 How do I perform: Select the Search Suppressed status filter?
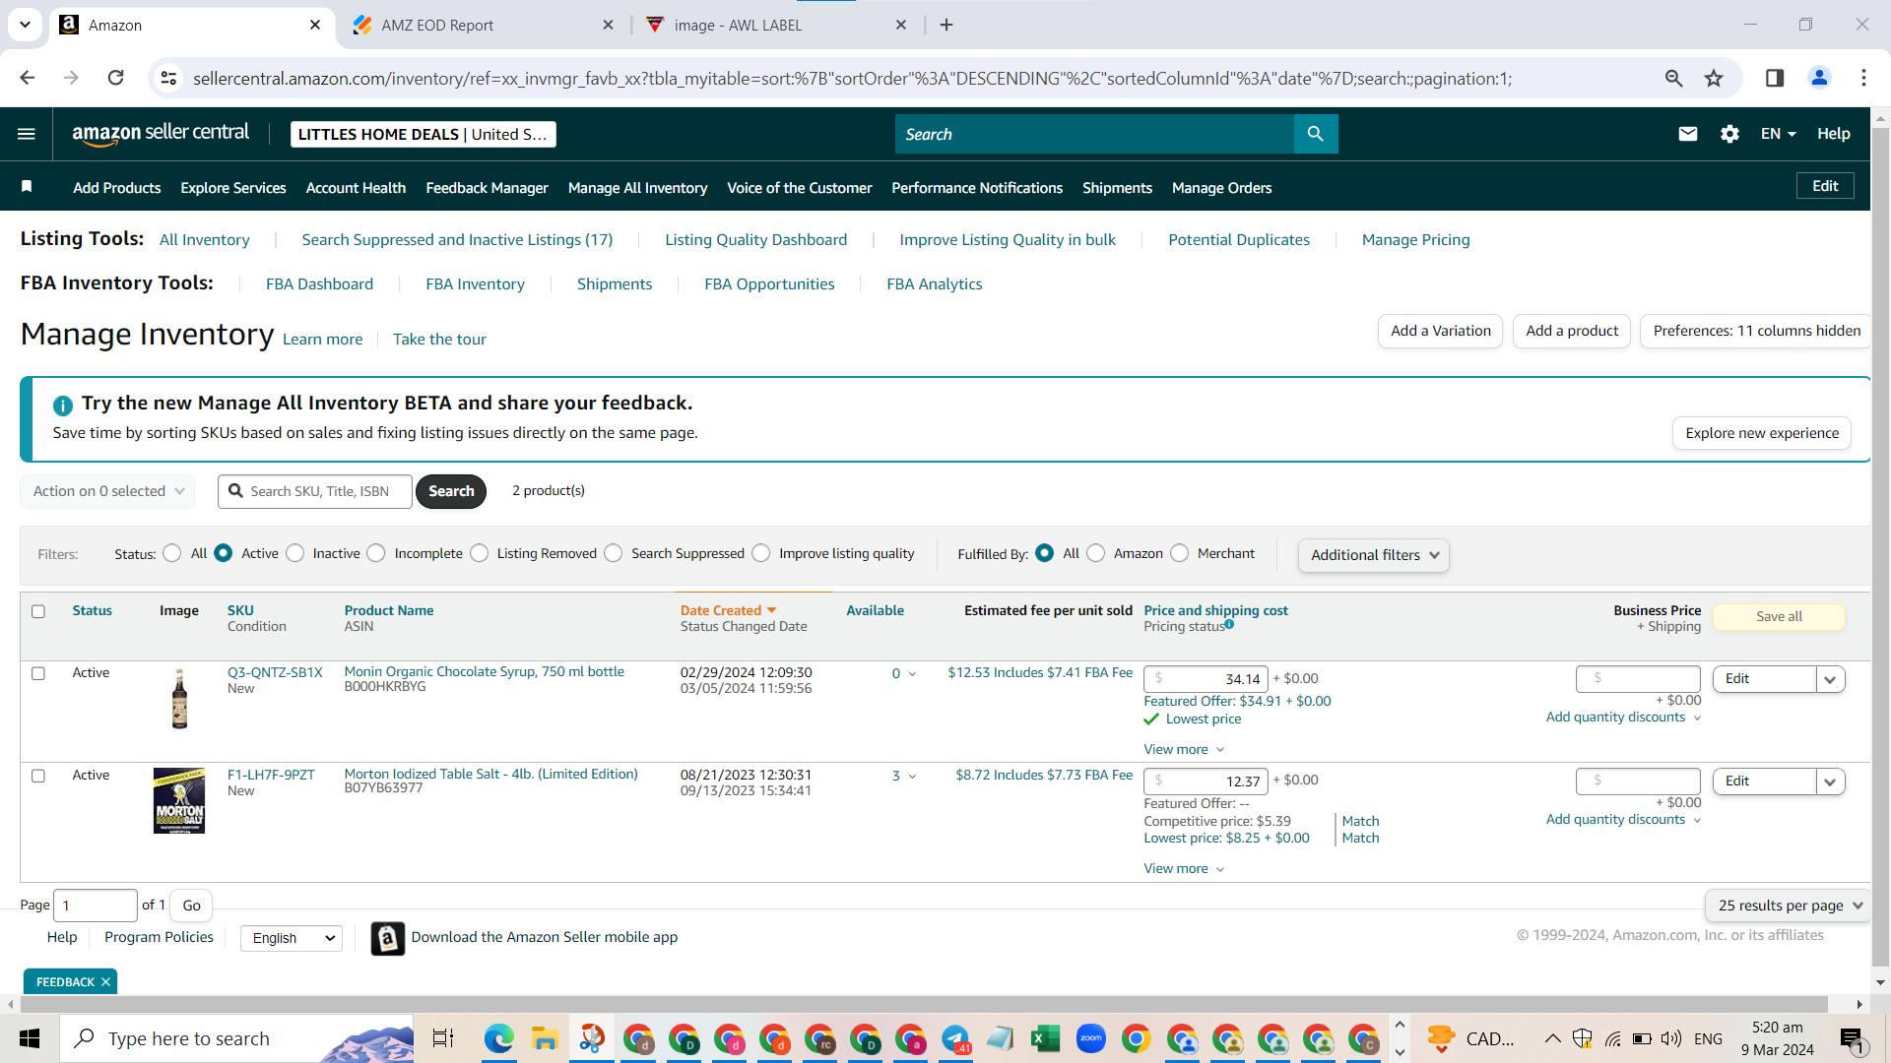point(614,553)
